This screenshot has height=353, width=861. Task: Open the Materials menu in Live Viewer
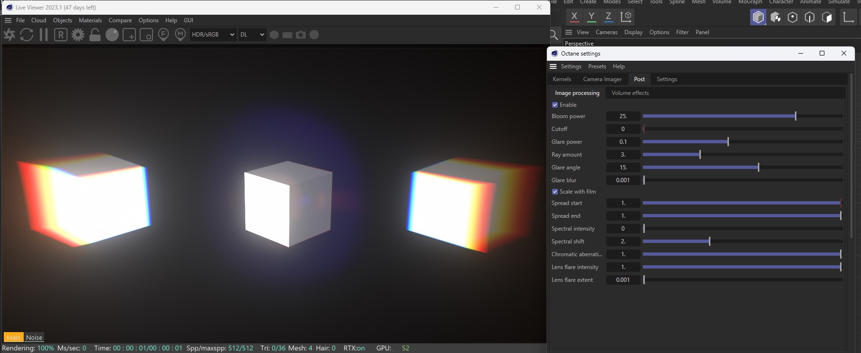pos(90,20)
